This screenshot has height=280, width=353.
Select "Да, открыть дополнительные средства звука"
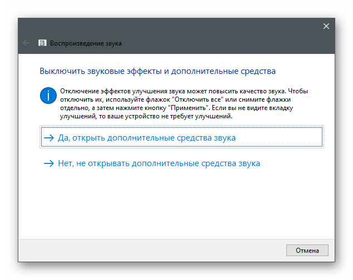[147, 138]
